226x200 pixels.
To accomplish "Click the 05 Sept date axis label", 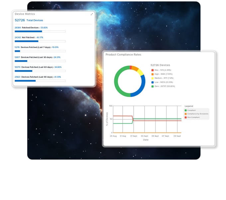I will [155, 136].
